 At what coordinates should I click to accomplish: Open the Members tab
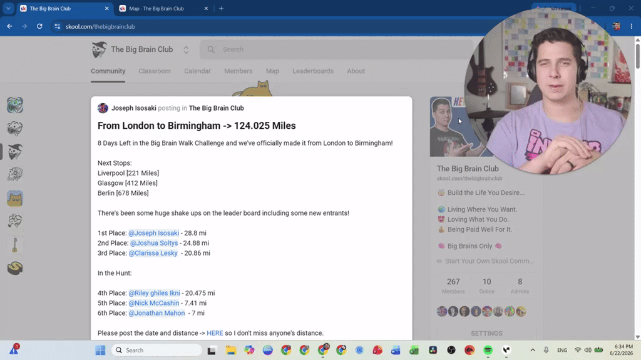tap(238, 71)
